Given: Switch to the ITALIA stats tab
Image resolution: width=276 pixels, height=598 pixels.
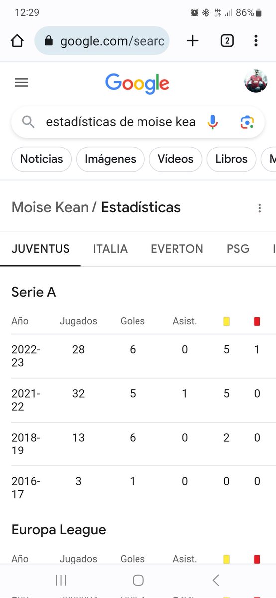Looking at the screenshot, I should (110, 249).
